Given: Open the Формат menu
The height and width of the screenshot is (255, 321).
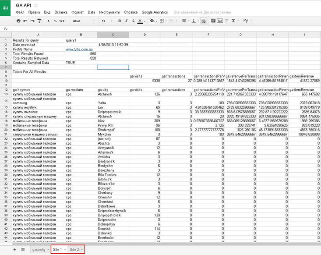Looking at the screenshot, I should pos(78,12).
